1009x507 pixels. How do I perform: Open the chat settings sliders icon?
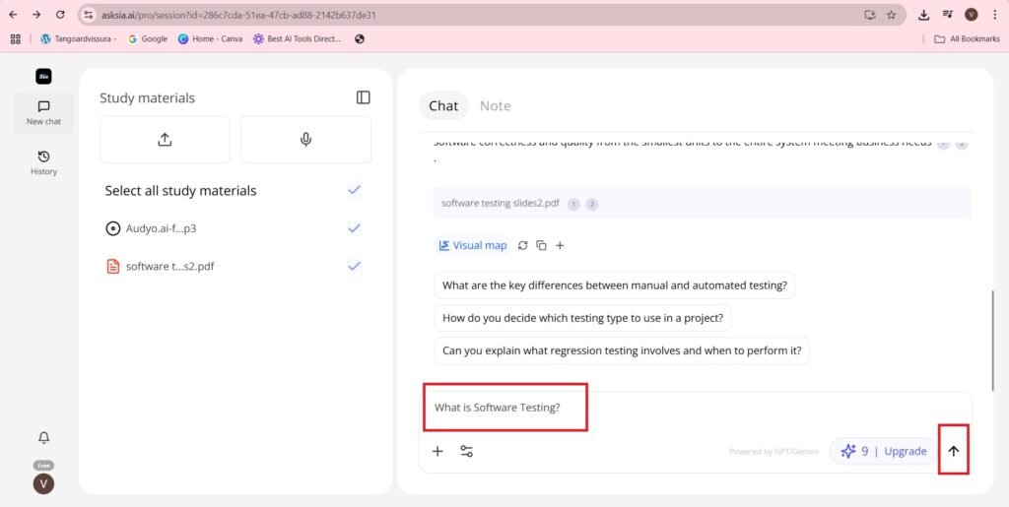point(466,451)
